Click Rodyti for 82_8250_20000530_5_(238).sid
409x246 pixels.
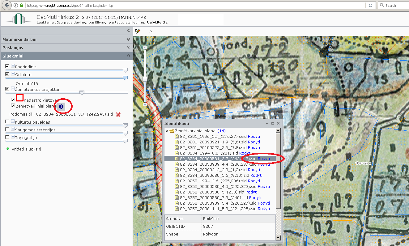(x=251, y=192)
